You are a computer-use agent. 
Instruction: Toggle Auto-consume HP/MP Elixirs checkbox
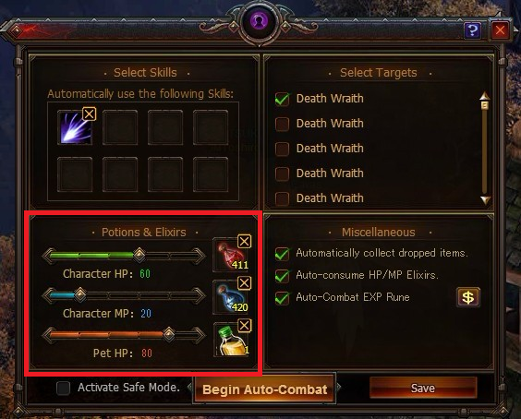[282, 276]
